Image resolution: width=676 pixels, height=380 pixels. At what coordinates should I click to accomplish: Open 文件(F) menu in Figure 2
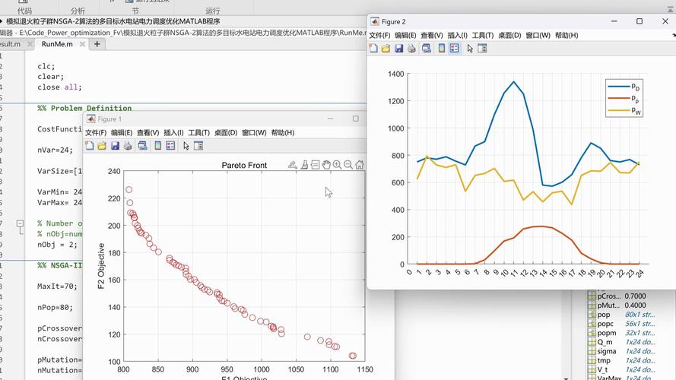point(379,35)
